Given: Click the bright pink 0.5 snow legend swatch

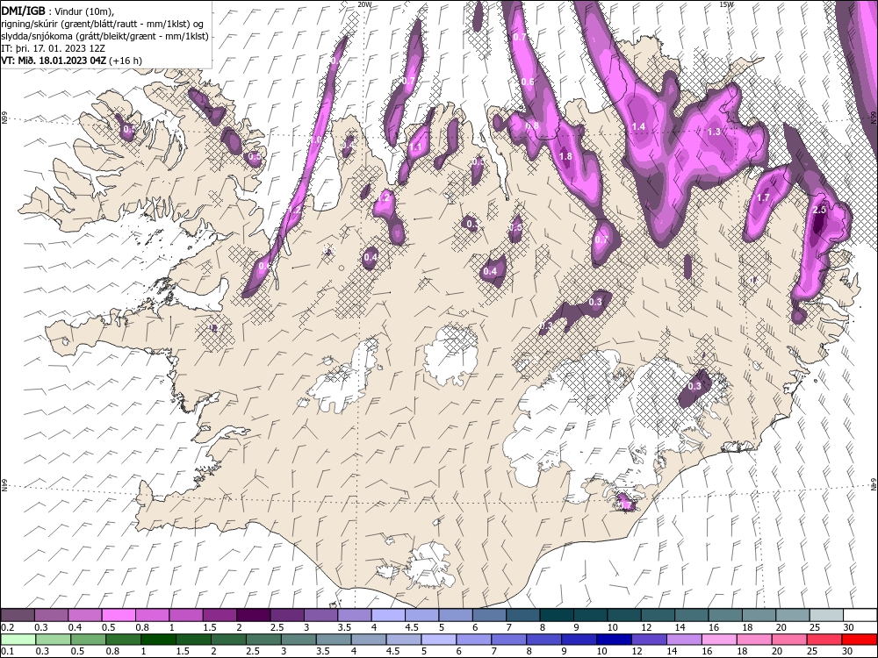Looking at the screenshot, I should tap(119, 615).
